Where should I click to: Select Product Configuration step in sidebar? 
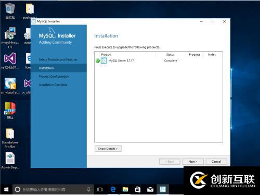(54, 77)
